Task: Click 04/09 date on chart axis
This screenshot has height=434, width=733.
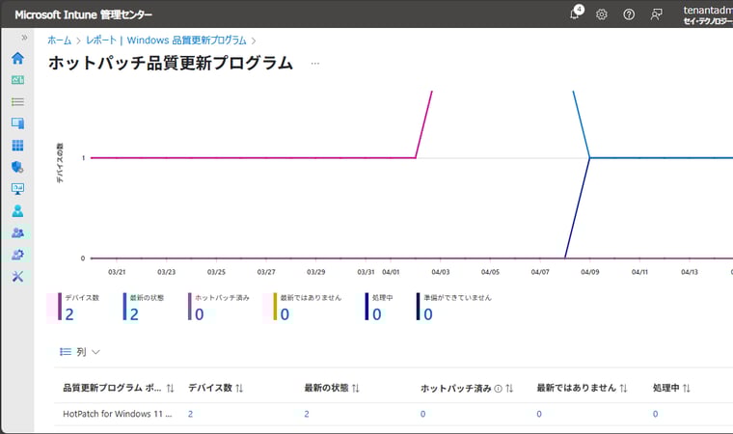Action: [590, 272]
